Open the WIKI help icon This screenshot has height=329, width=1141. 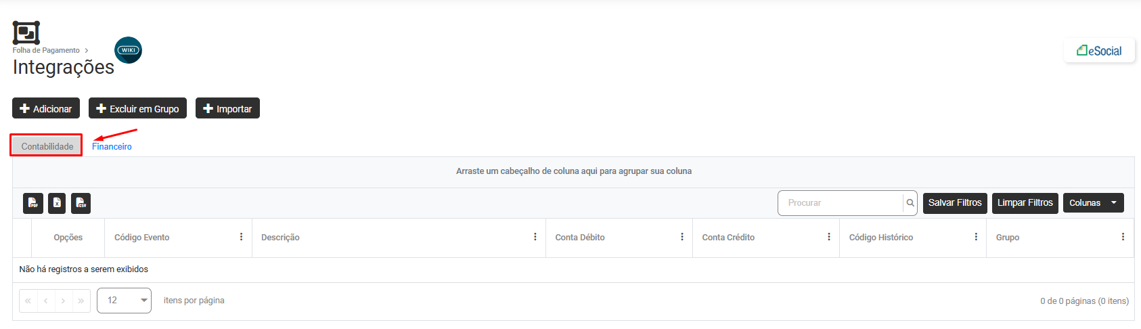coord(128,50)
